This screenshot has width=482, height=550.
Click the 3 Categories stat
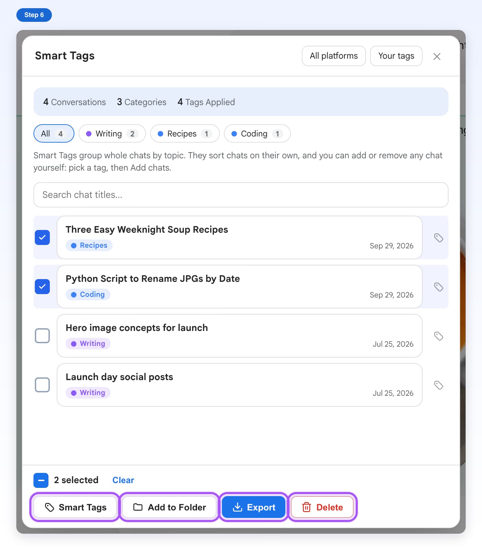(142, 102)
